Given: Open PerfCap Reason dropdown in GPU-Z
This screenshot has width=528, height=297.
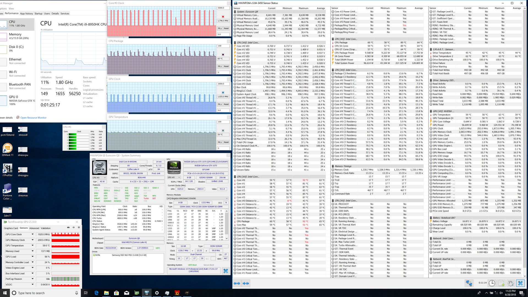Looking at the screenshot, I should [32, 279].
